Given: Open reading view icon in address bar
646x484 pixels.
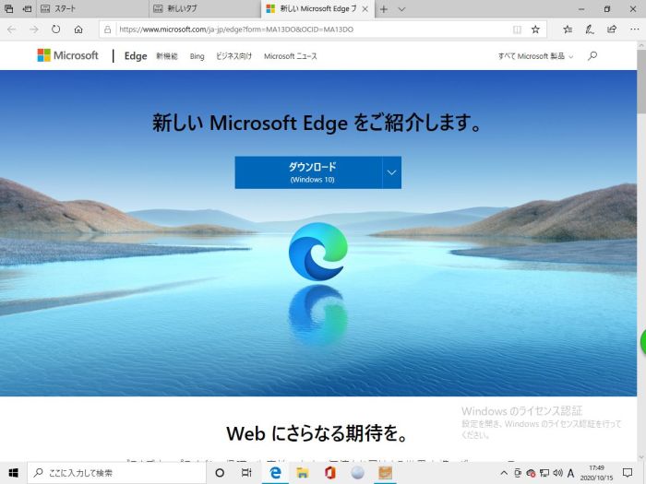Looking at the screenshot, I should tap(517, 30).
